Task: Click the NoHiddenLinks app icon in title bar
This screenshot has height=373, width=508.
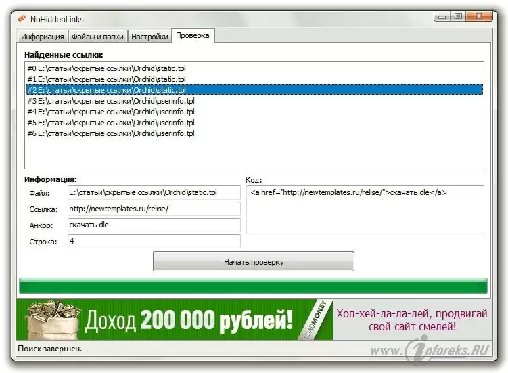Action: [x=22, y=19]
